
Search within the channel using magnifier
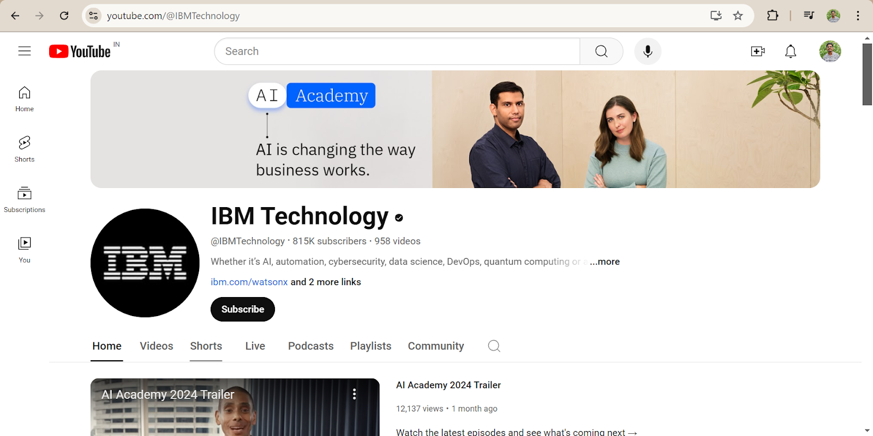[494, 346]
